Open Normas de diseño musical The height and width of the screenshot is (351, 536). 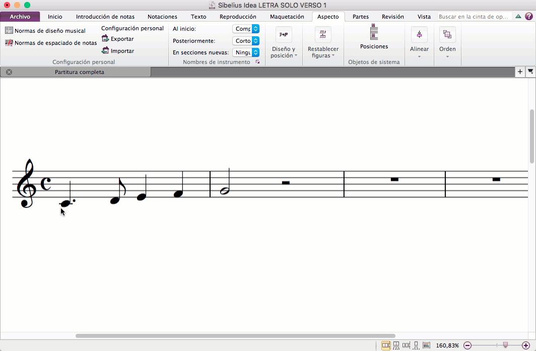45,31
